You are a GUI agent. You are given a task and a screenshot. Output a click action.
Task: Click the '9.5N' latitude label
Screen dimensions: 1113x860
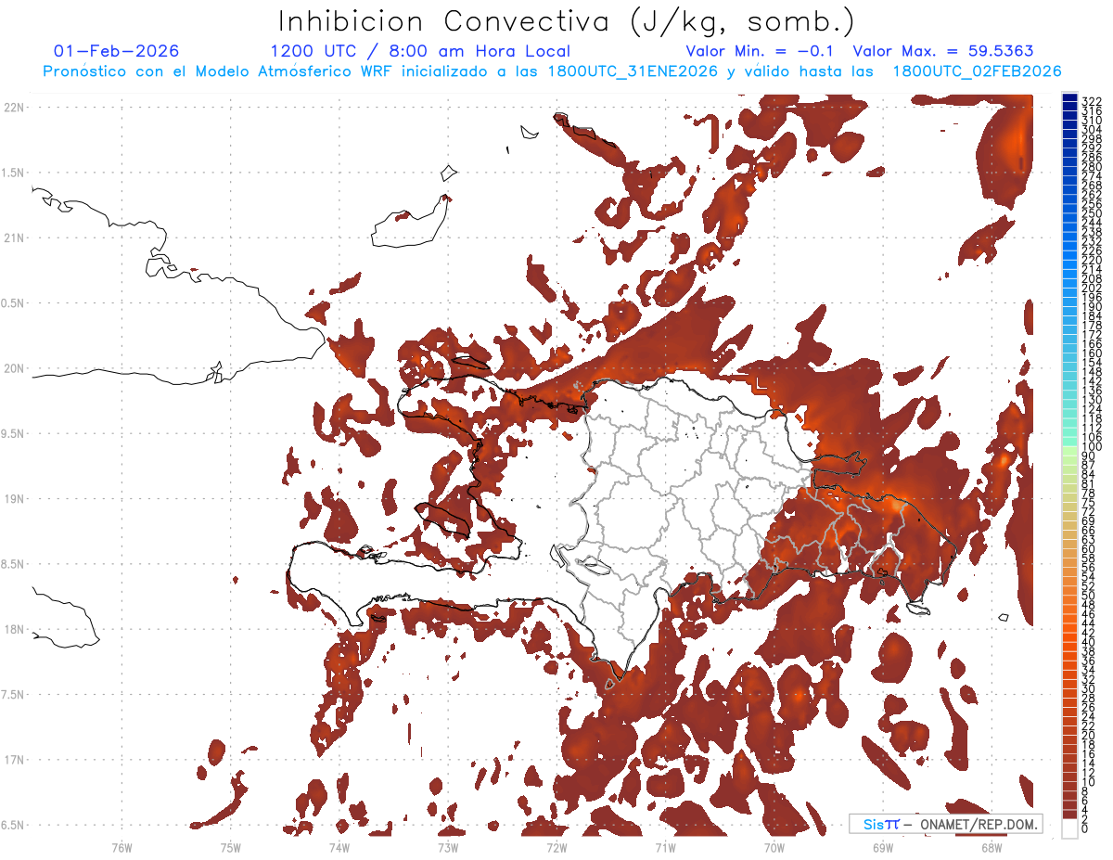click(x=12, y=433)
